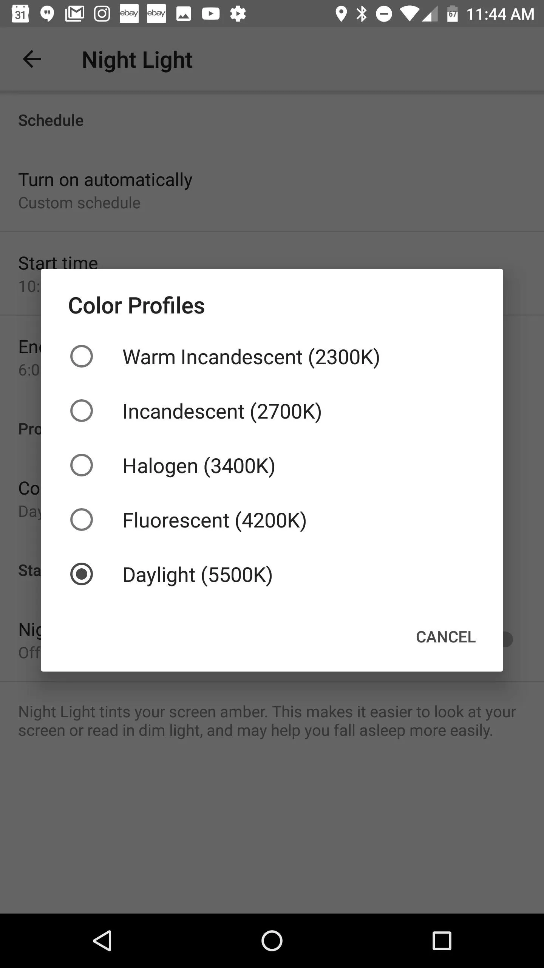This screenshot has width=544, height=968.
Task: Tap the first ebay notification icon
Action: point(129,14)
